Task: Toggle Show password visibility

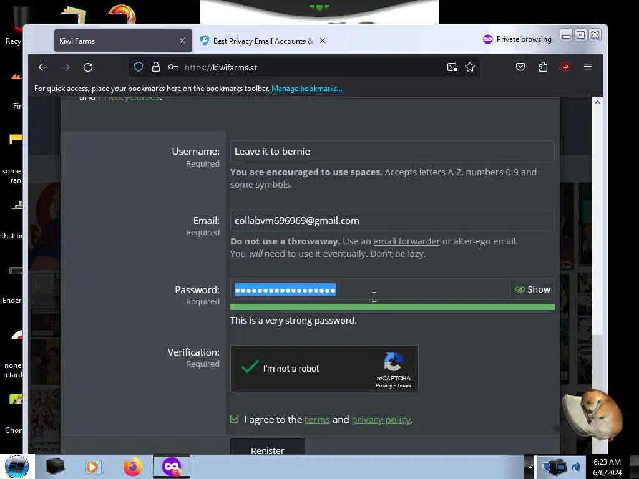Action: [532, 289]
